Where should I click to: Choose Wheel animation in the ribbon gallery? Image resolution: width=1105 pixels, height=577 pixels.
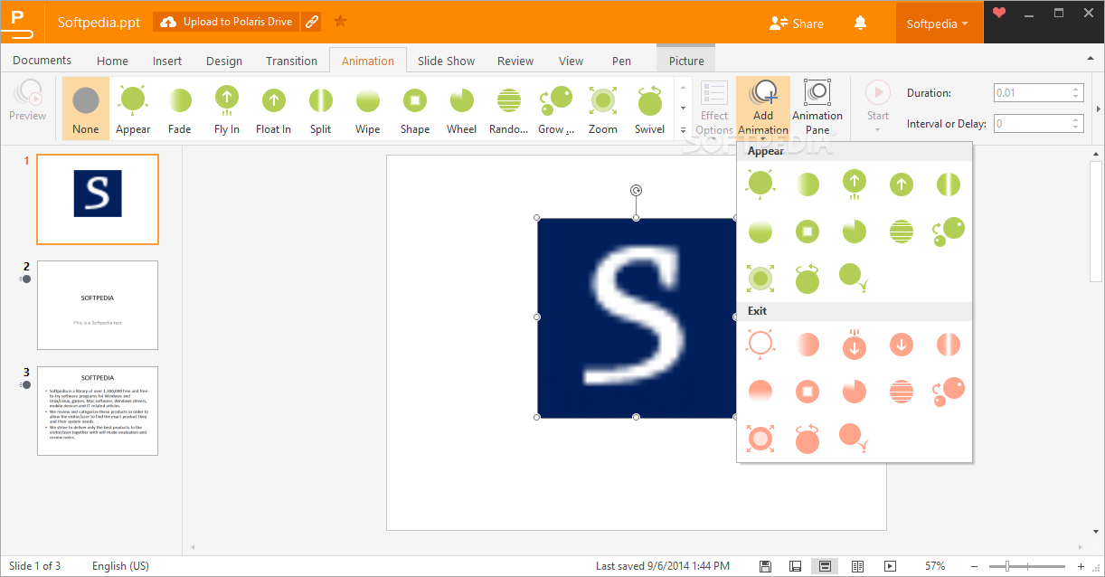pyautogui.click(x=461, y=109)
